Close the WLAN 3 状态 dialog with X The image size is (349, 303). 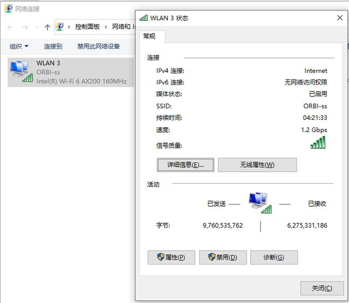coord(340,18)
